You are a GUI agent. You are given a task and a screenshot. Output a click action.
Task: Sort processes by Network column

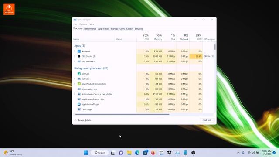(183, 37)
